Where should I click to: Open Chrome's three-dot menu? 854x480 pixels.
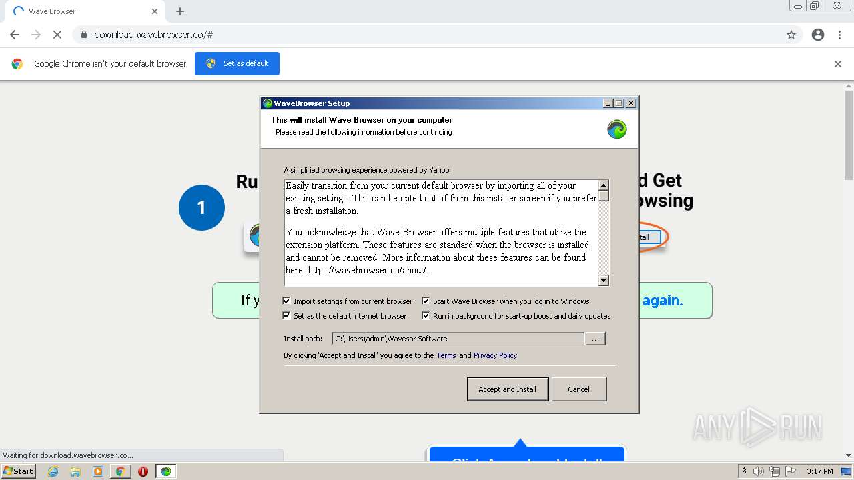840,35
